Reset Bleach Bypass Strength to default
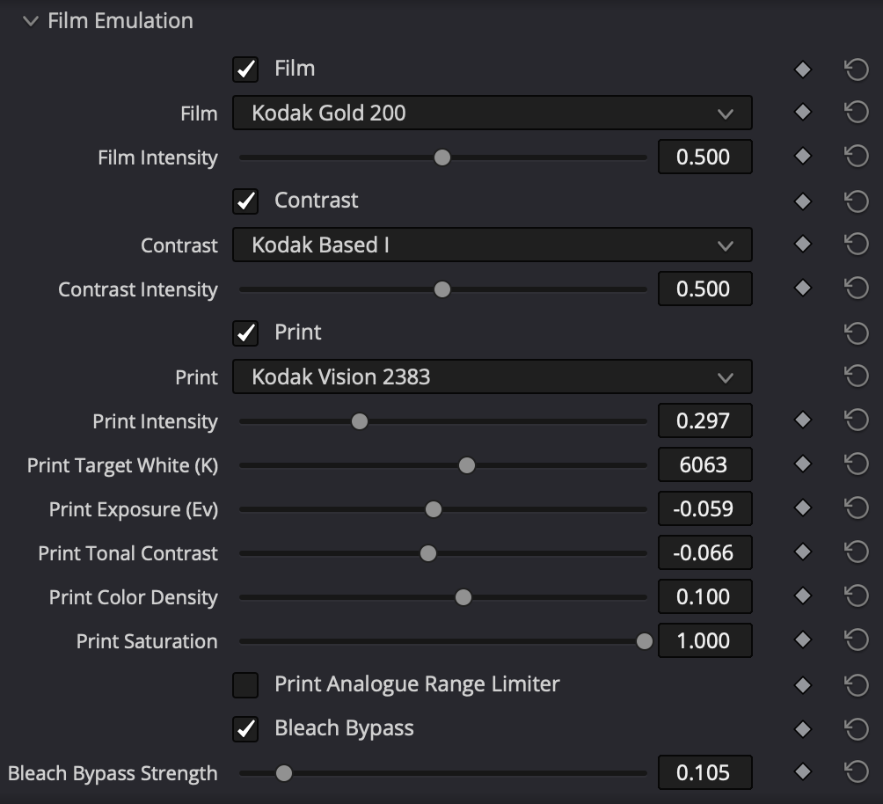This screenshot has width=883, height=804. 857,771
